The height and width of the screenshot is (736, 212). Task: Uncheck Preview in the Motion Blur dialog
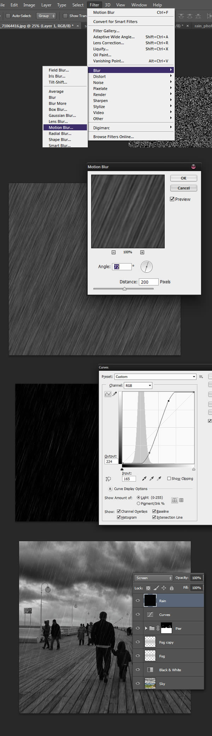[x=172, y=199]
